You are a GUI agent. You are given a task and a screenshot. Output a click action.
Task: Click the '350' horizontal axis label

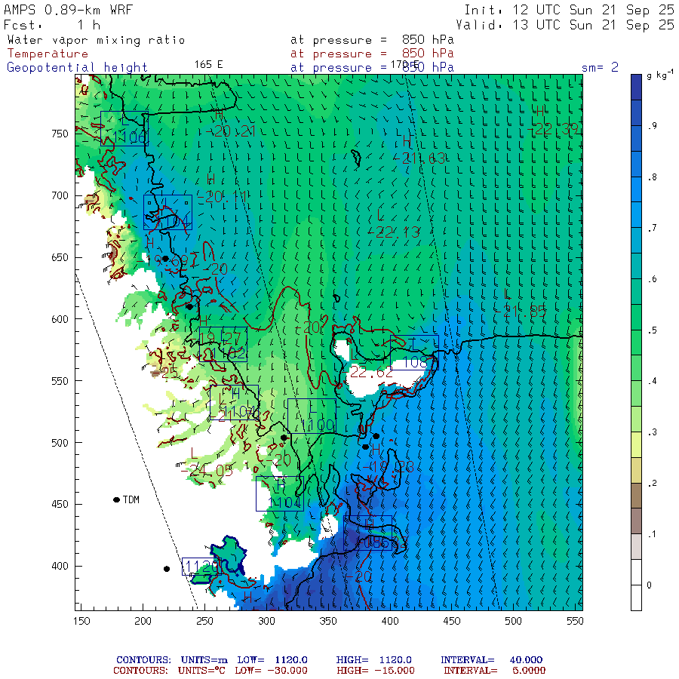(328, 621)
